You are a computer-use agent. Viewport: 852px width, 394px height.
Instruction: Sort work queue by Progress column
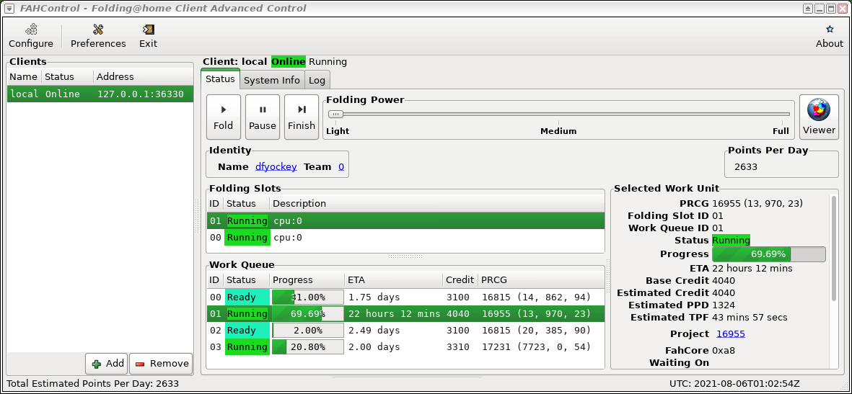click(307, 280)
